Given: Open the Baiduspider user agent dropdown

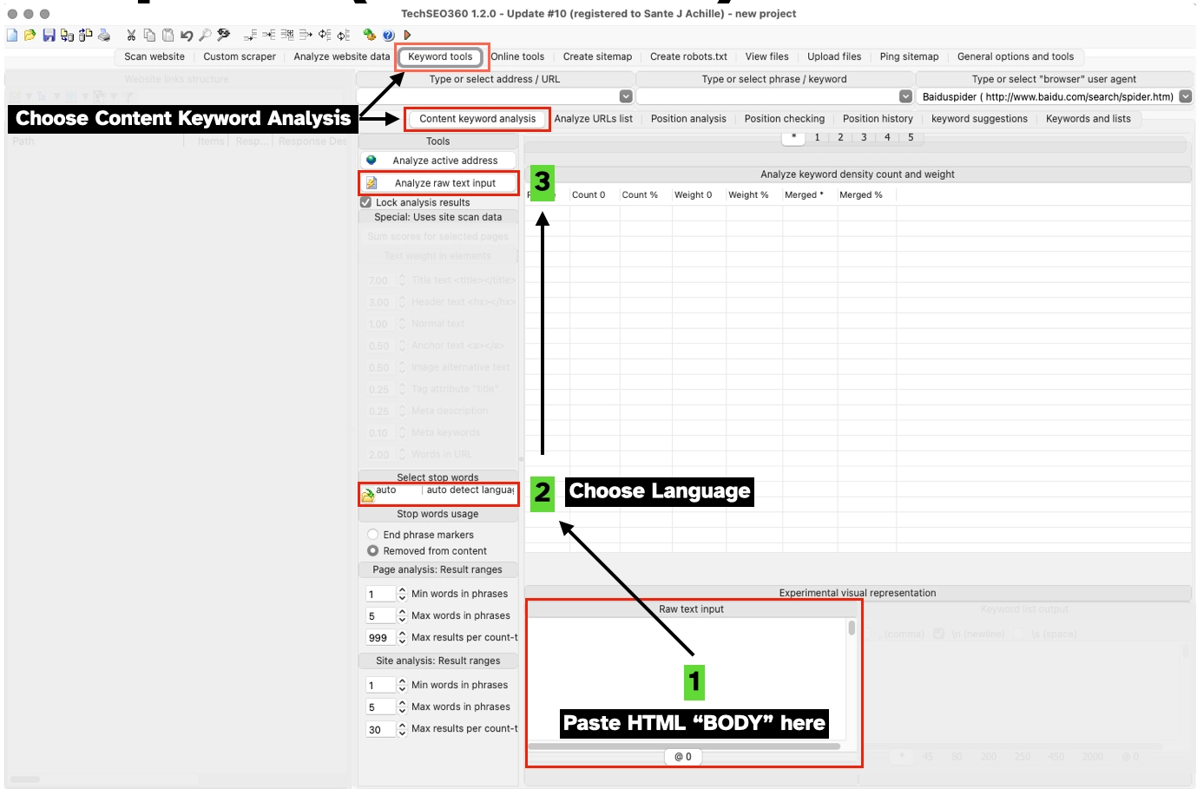Looking at the screenshot, I should pos(1186,96).
